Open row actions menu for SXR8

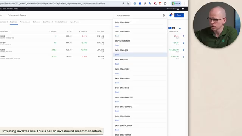click(x=183, y=36)
